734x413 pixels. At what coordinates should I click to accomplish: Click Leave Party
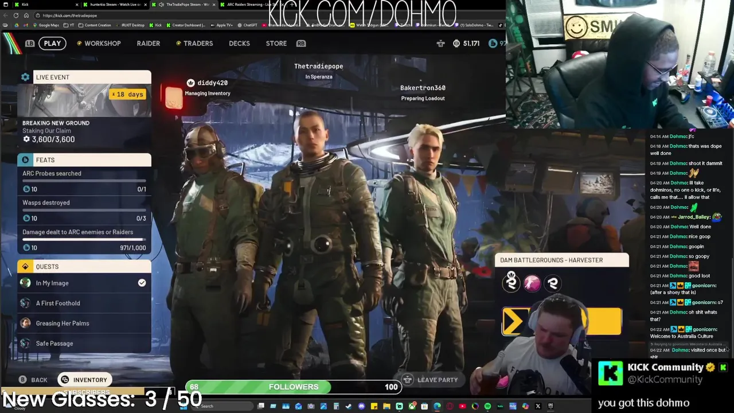[x=431, y=380]
